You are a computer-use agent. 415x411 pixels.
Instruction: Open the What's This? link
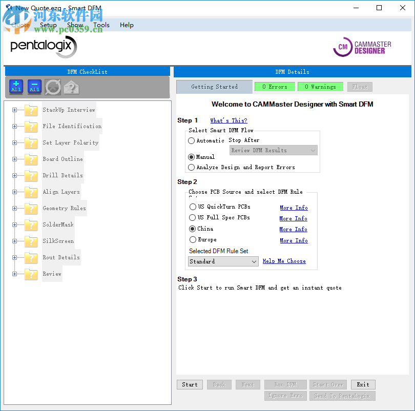(229, 120)
